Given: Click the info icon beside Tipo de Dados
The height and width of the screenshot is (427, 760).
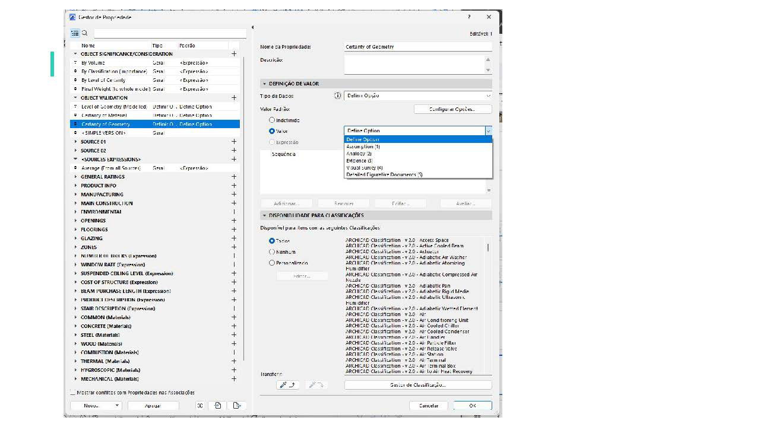Looking at the screenshot, I should [x=338, y=95].
